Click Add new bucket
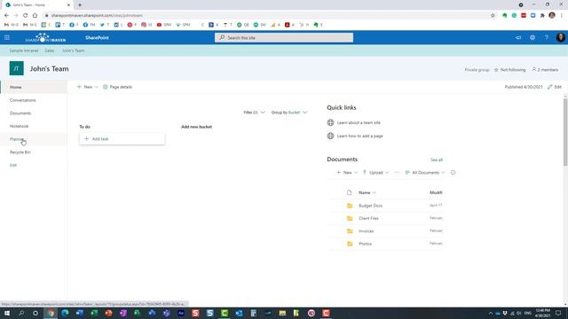 click(x=197, y=127)
